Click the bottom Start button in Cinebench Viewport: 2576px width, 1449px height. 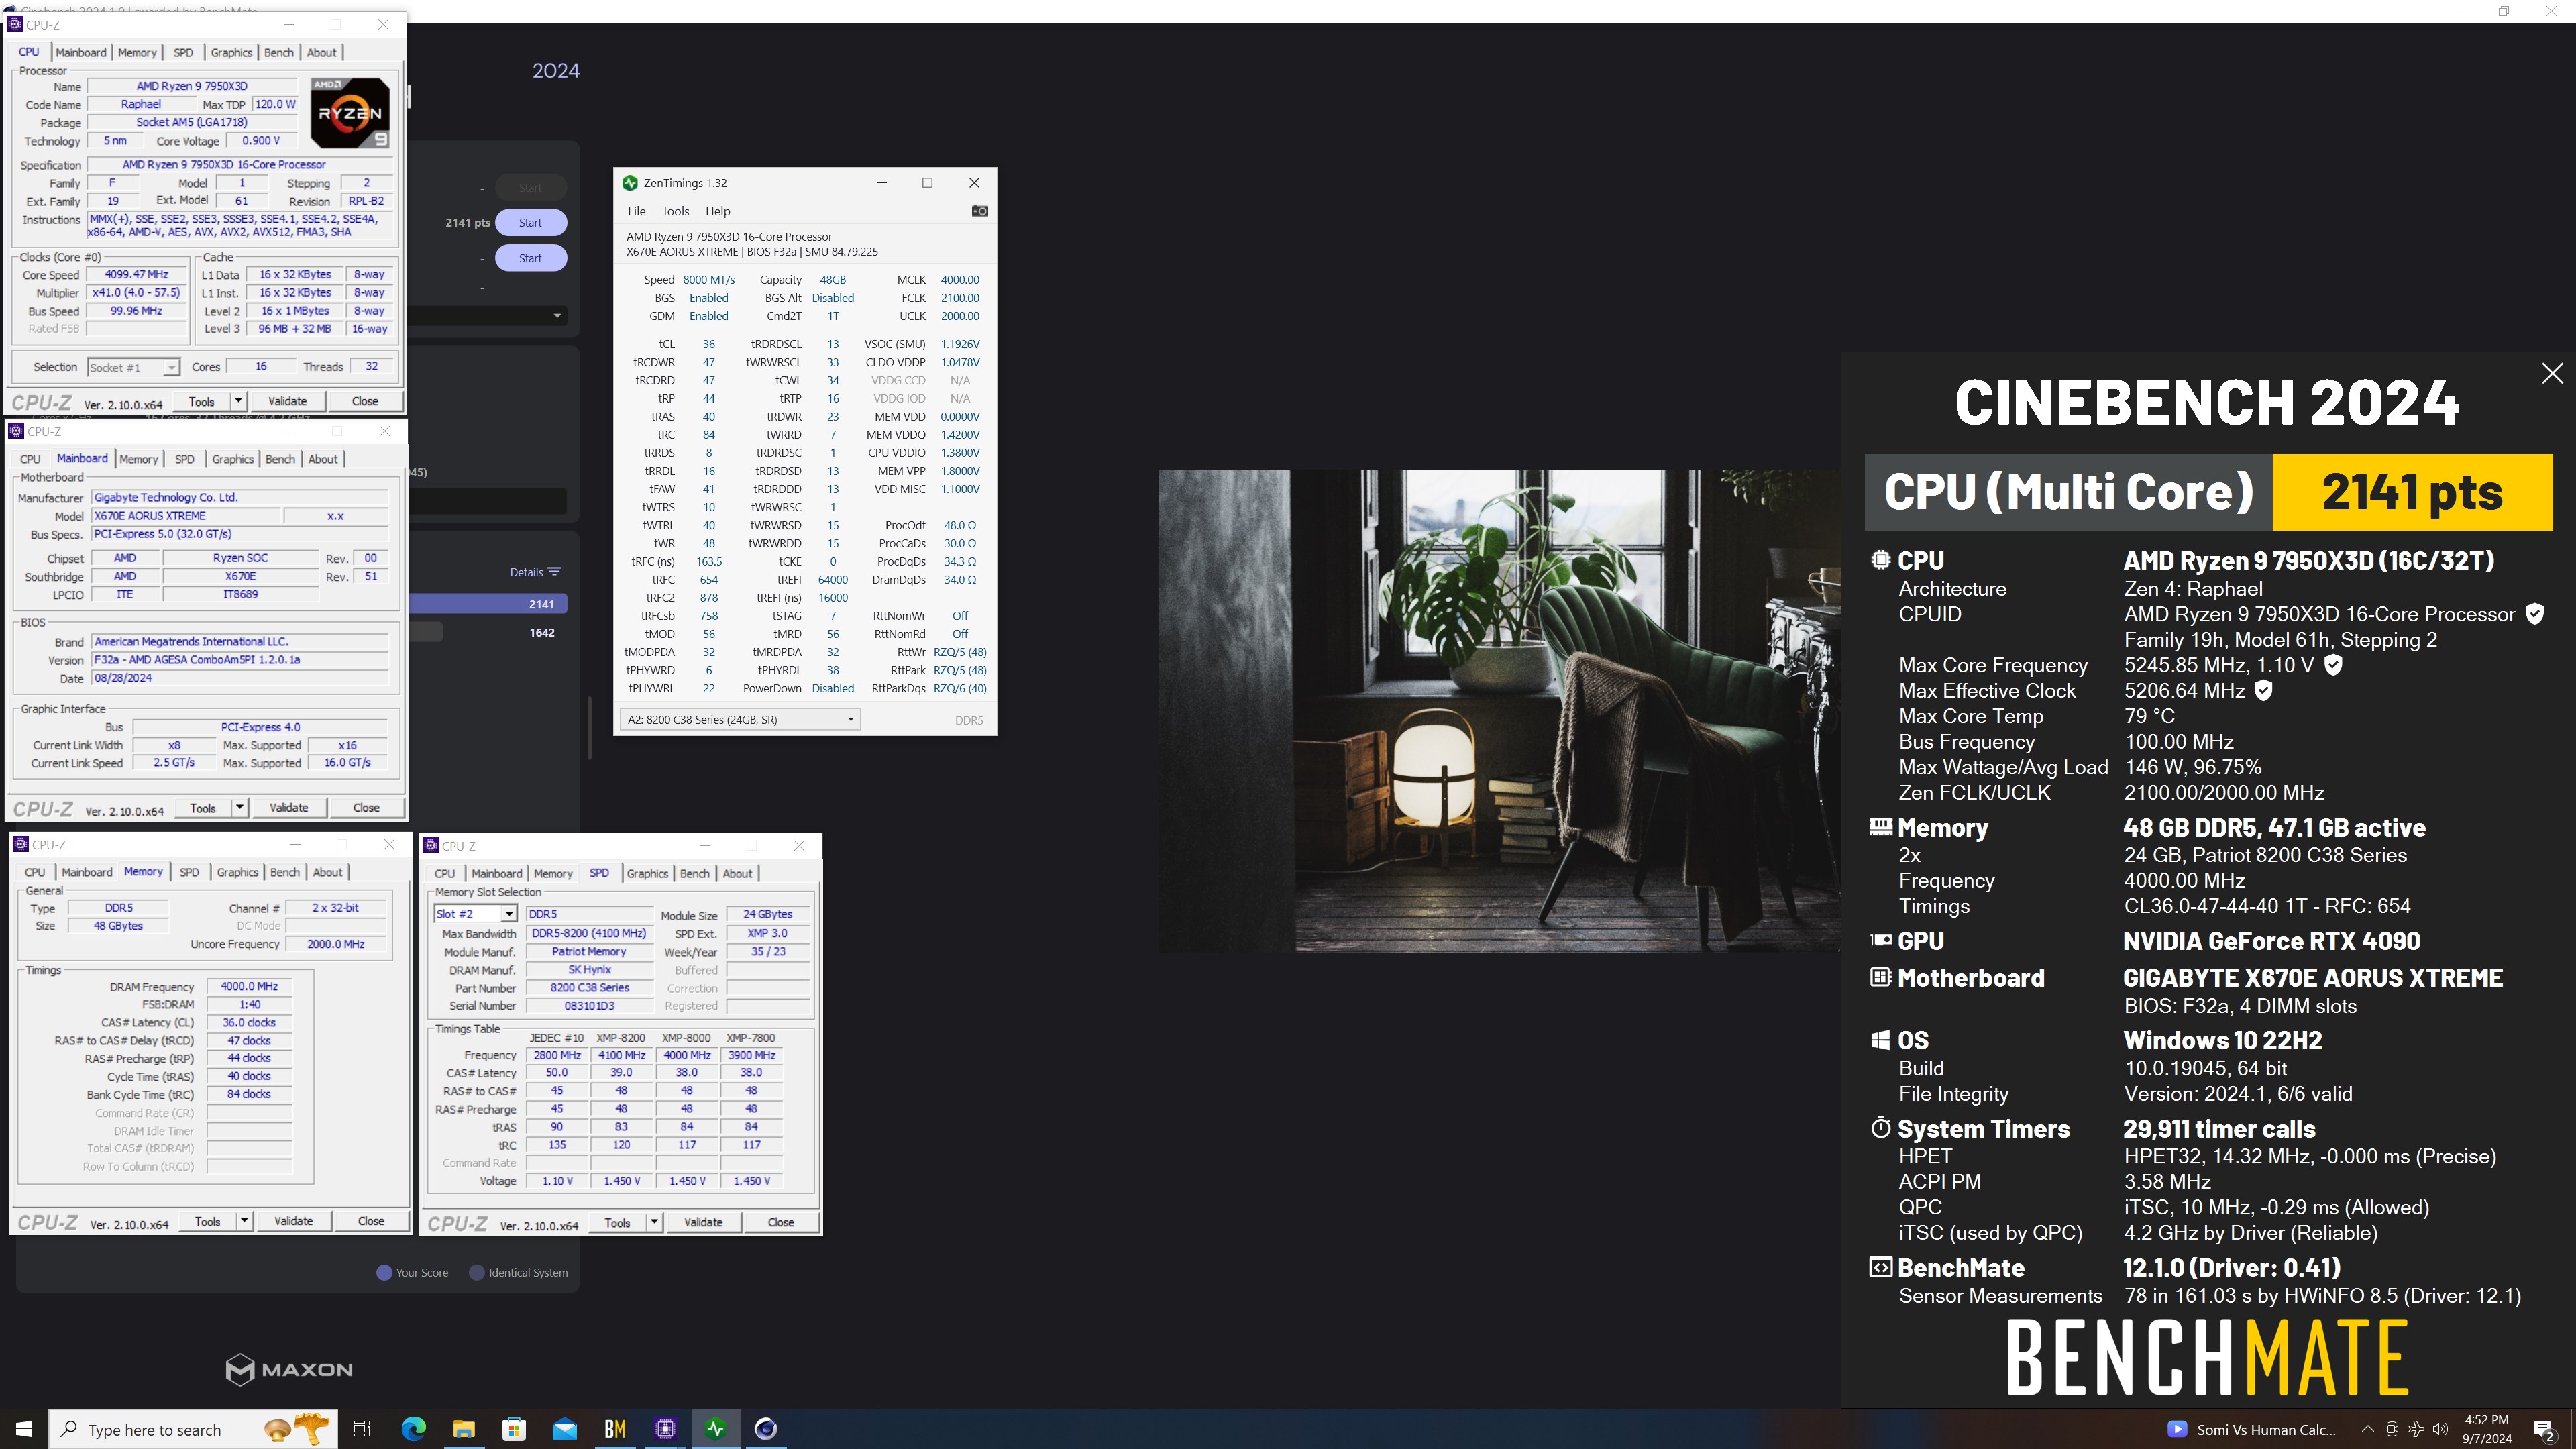click(x=530, y=258)
